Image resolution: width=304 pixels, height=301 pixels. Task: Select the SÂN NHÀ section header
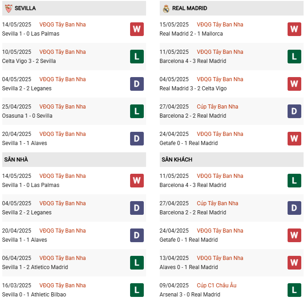(74, 160)
